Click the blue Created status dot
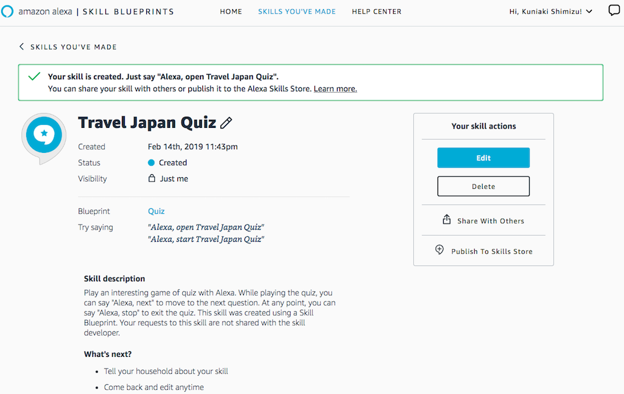The width and height of the screenshot is (624, 394). coord(151,163)
